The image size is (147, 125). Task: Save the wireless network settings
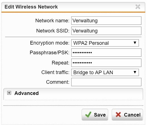click(x=95, y=115)
